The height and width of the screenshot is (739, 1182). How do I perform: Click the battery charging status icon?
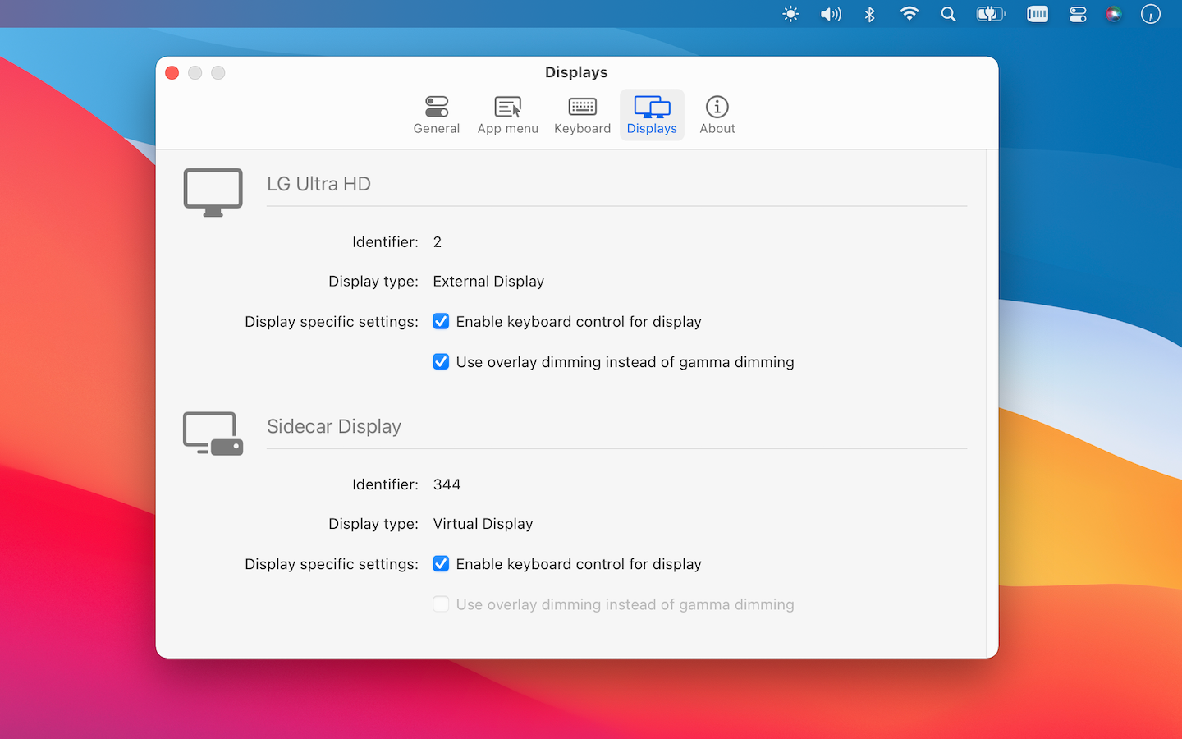coord(990,14)
